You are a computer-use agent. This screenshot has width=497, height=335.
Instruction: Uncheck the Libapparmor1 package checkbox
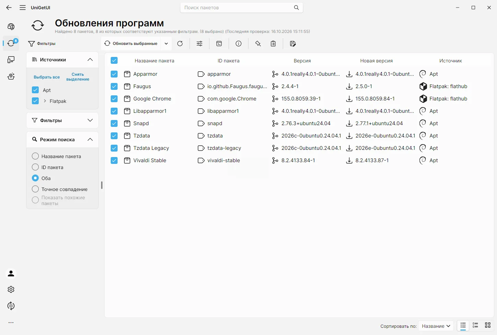pyautogui.click(x=114, y=111)
